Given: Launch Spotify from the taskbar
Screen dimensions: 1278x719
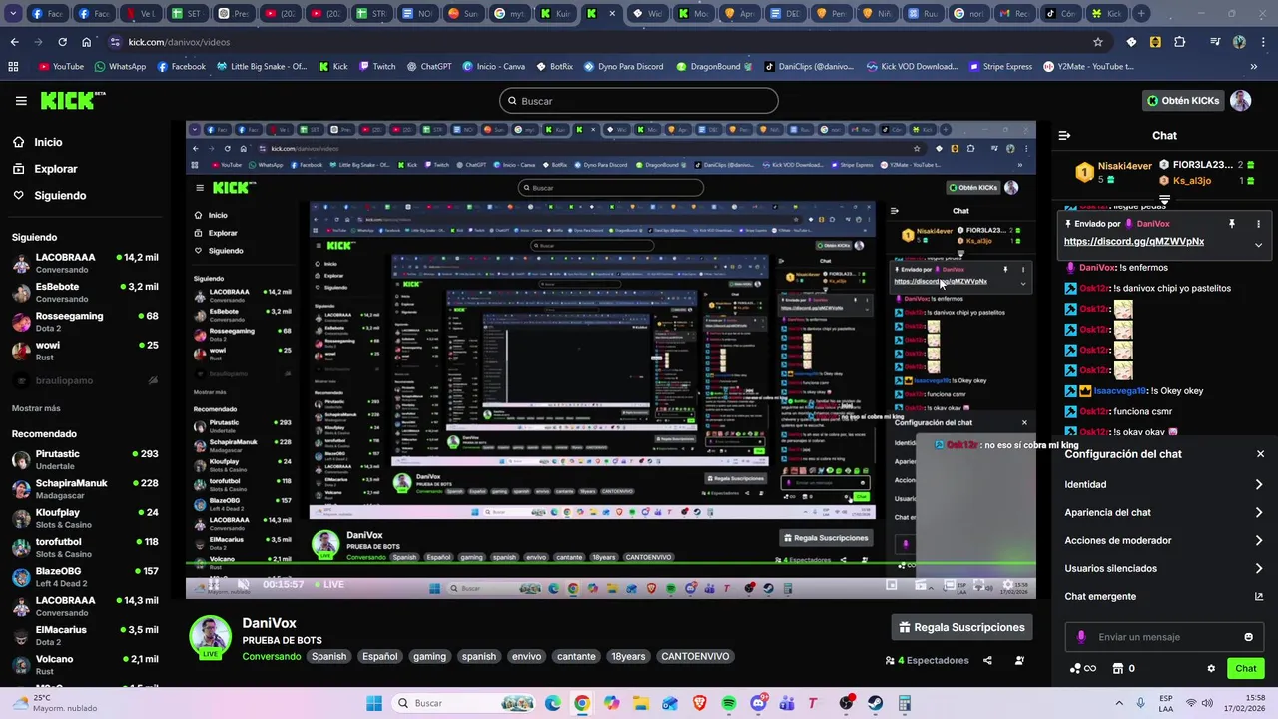Looking at the screenshot, I should pos(729,703).
